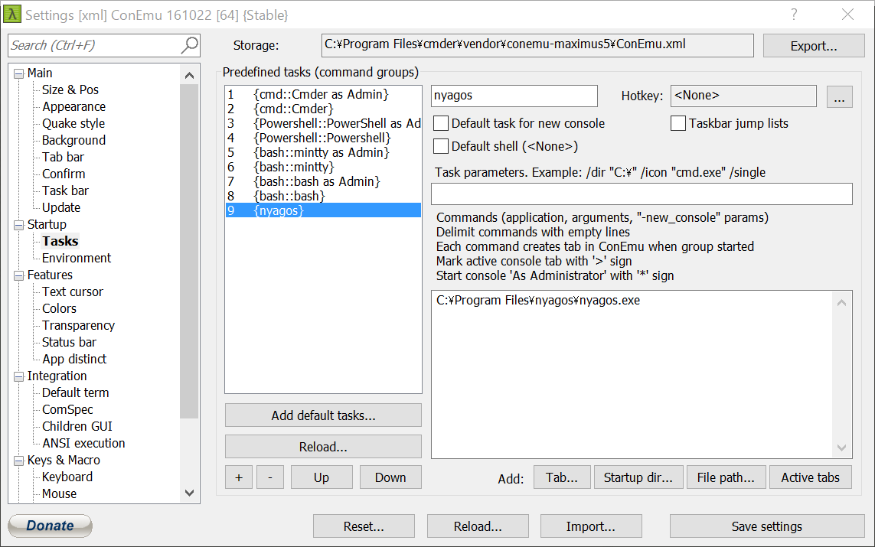Select App distinct page
Viewport: 875px width, 547px height.
[x=74, y=359]
